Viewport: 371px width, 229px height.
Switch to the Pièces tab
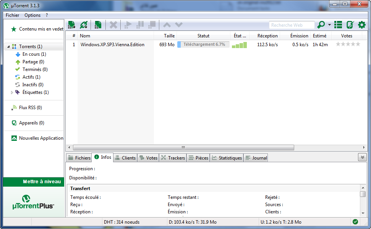click(x=199, y=158)
